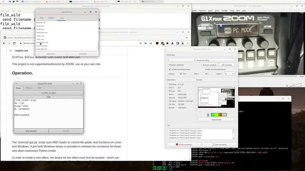Open the Video menu in VLC

217,10
